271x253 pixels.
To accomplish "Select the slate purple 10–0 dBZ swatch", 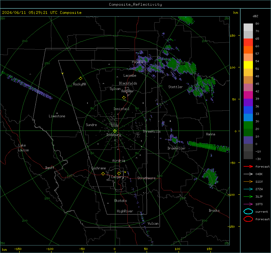I will pos(248,140).
